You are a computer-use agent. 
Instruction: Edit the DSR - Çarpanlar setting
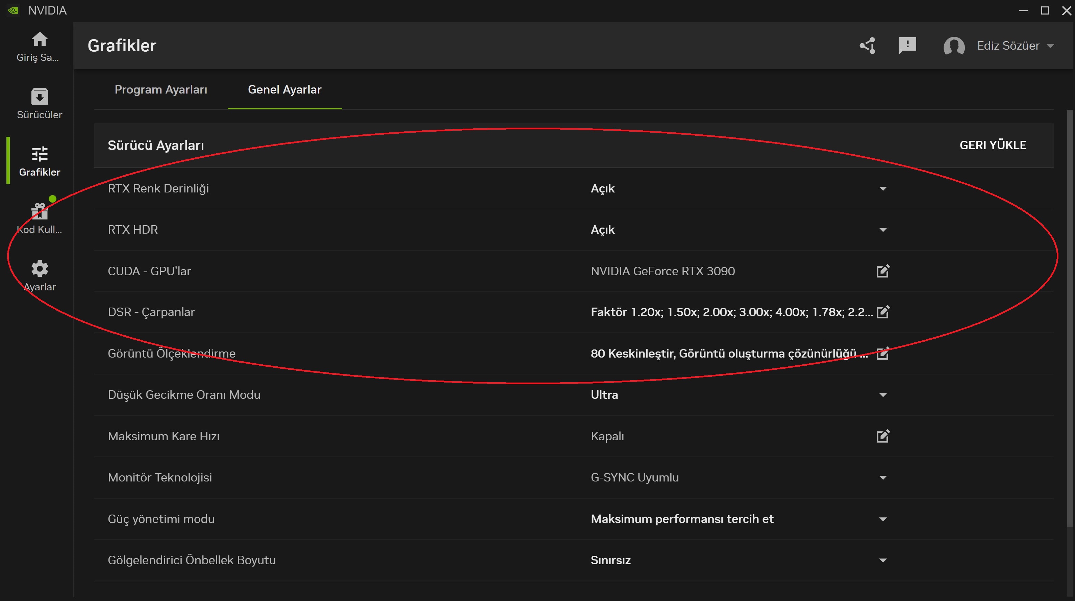[x=883, y=312]
